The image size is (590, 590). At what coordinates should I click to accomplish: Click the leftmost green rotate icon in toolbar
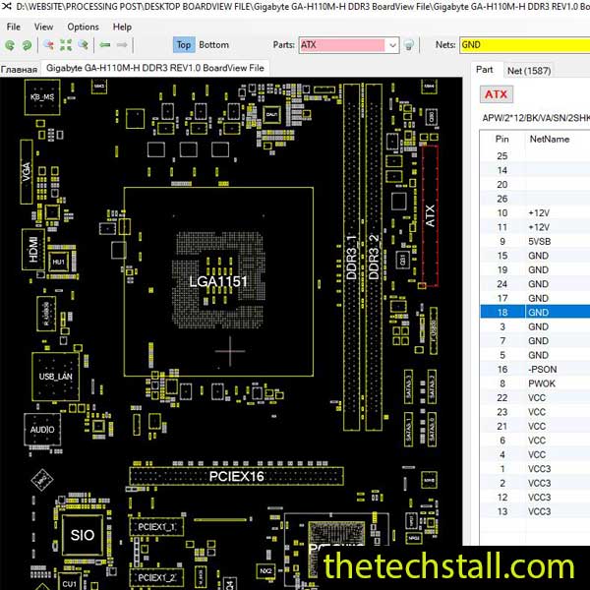[11, 45]
